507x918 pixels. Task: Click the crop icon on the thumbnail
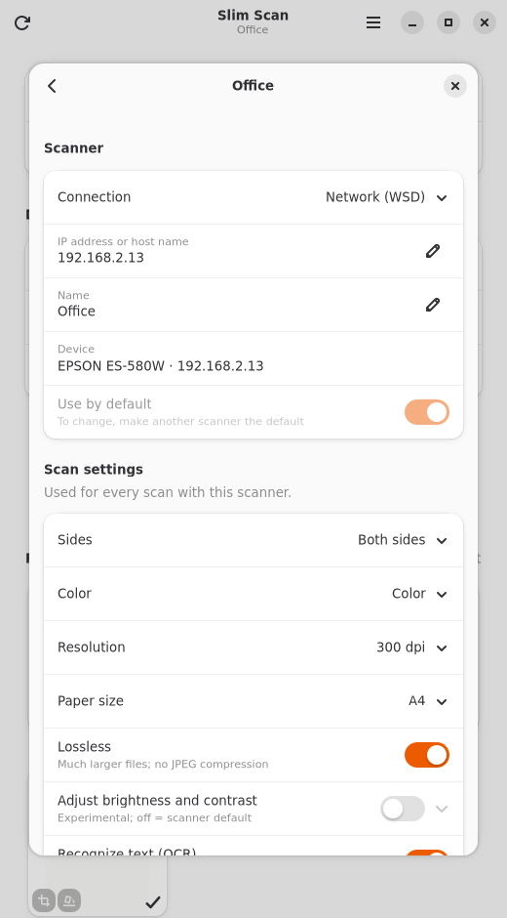coord(44,899)
